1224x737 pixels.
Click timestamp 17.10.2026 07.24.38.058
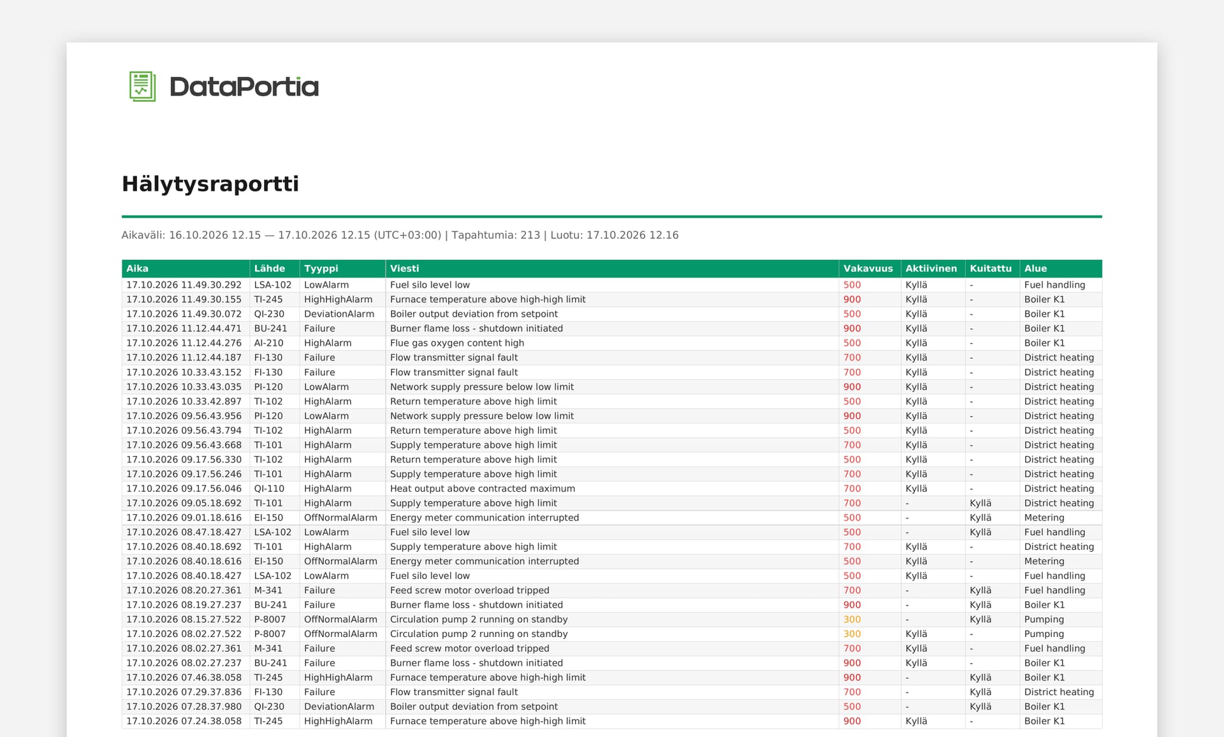pyautogui.click(x=184, y=721)
